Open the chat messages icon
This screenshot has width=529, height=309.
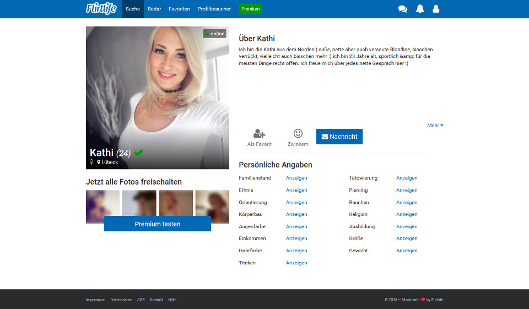(403, 9)
